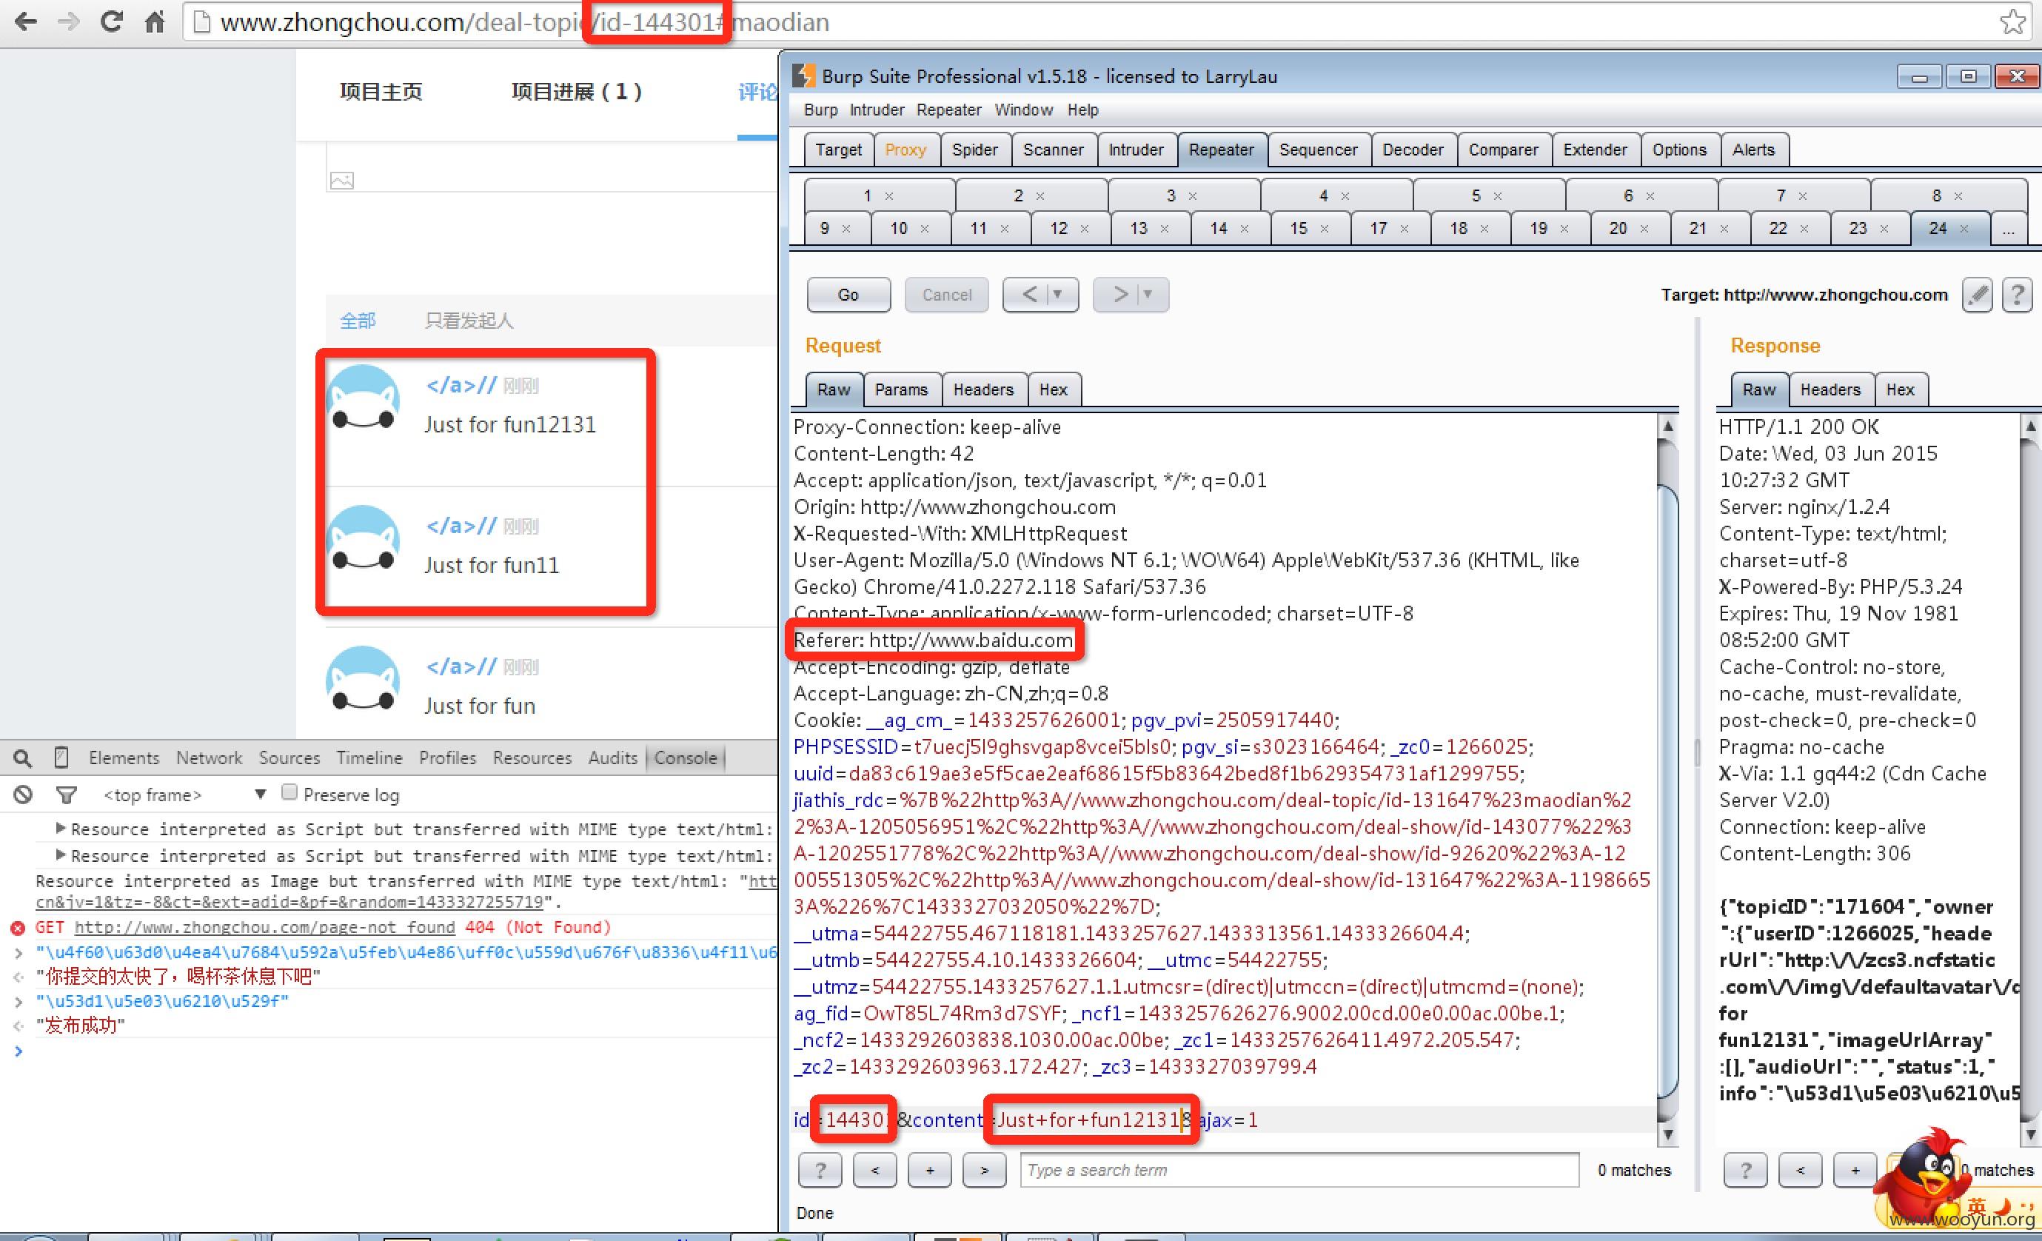This screenshot has height=1241, width=2042.
Task: Switch to the Decoder tab
Action: pyautogui.click(x=1413, y=150)
